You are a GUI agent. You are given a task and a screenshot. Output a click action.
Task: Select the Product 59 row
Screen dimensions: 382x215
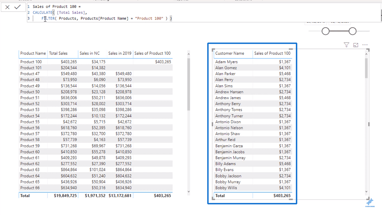point(96,146)
